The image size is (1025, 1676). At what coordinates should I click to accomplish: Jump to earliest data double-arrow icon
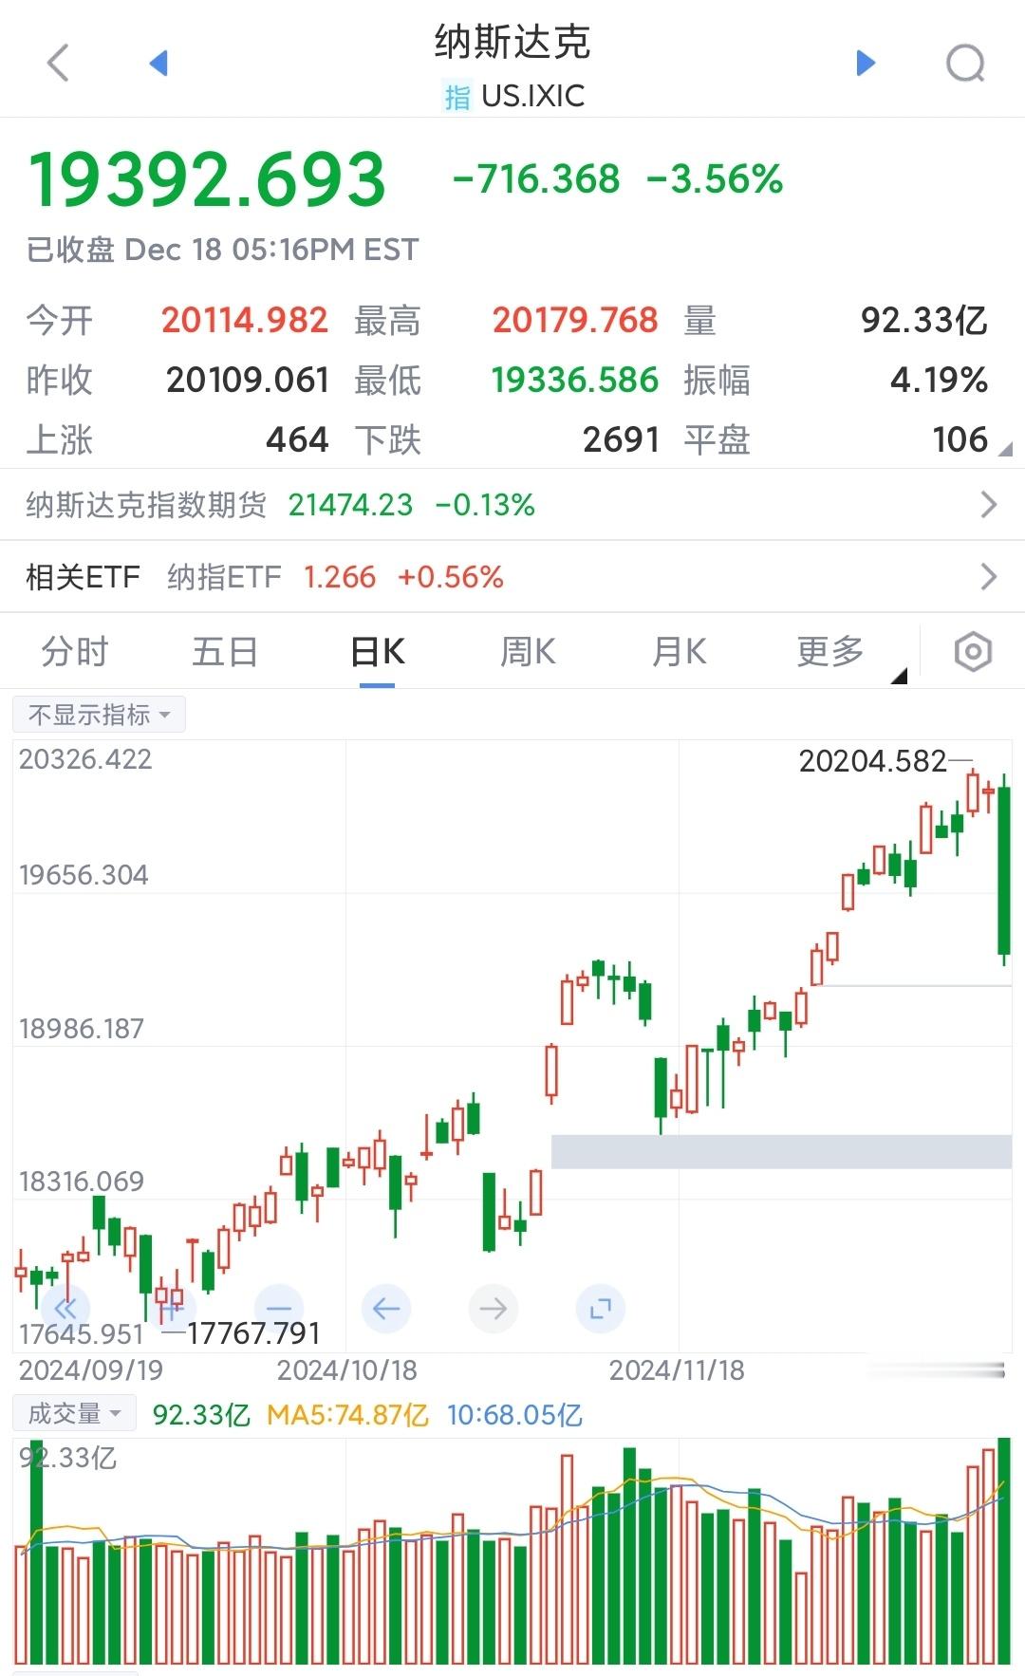coord(65,1309)
